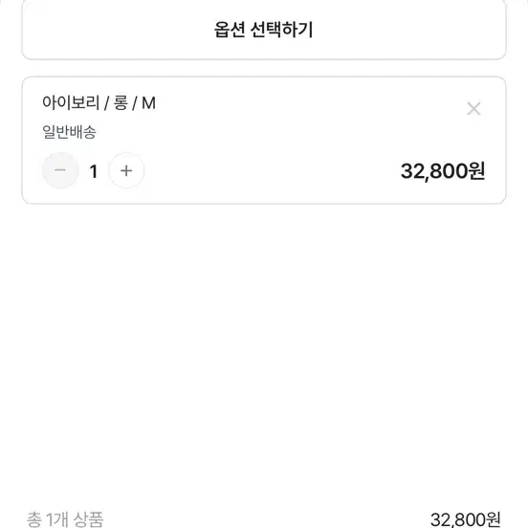Tap the greyed-out minus stepper button
Viewport: 528px width, 528px height.
click(60, 170)
